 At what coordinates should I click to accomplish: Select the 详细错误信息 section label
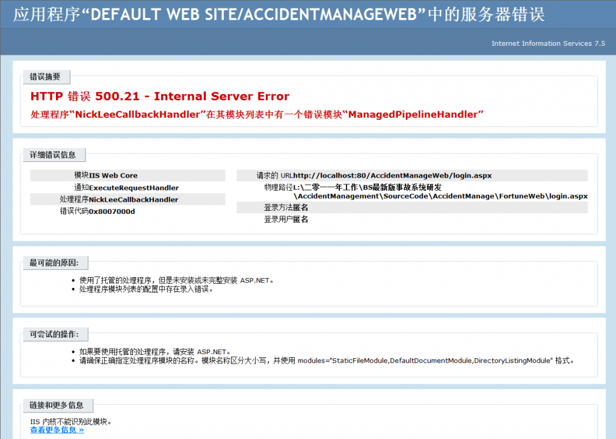(x=53, y=155)
